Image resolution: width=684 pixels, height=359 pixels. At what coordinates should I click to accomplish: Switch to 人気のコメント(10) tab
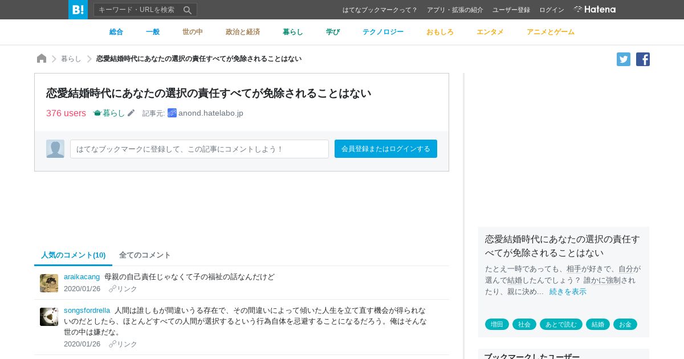click(73, 255)
